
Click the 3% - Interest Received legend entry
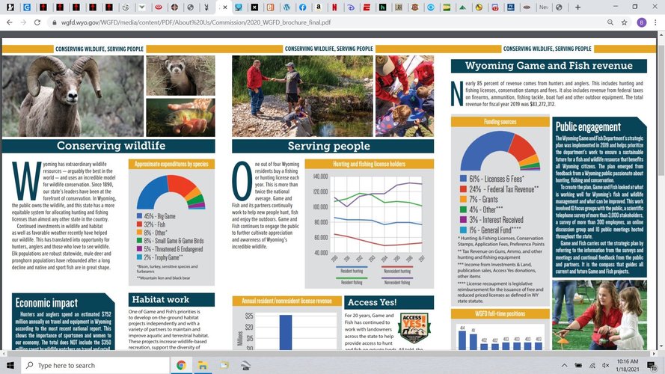(x=491, y=220)
